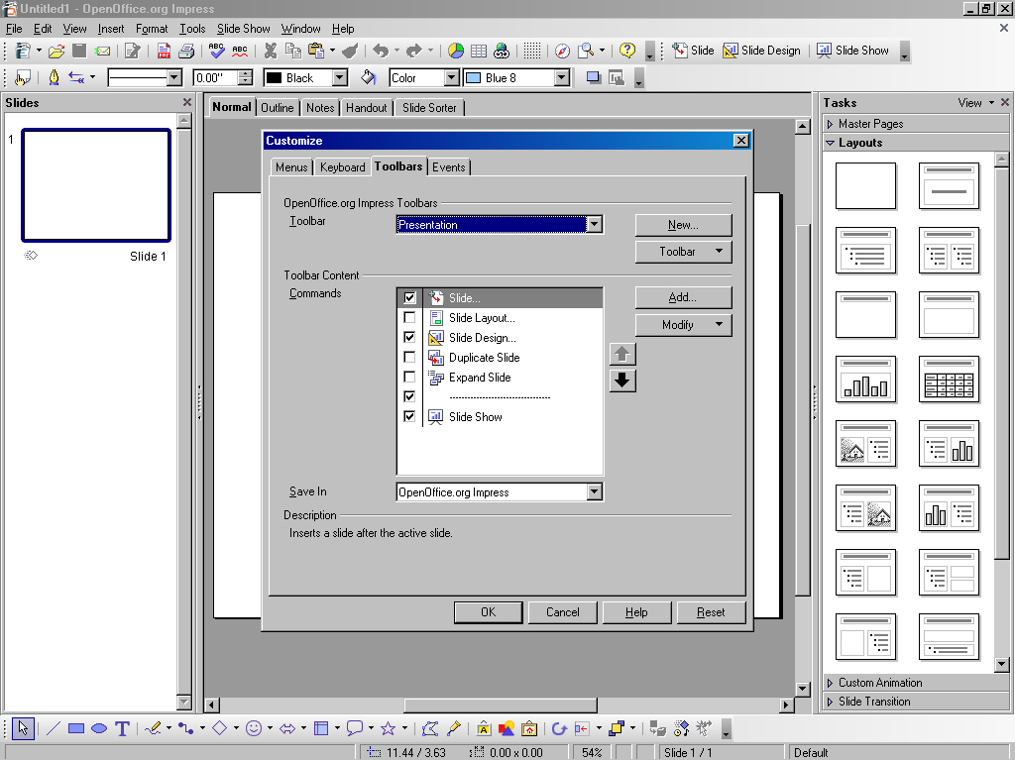This screenshot has height=761, width=1015.
Task: Click the New... button
Action: [684, 225]
